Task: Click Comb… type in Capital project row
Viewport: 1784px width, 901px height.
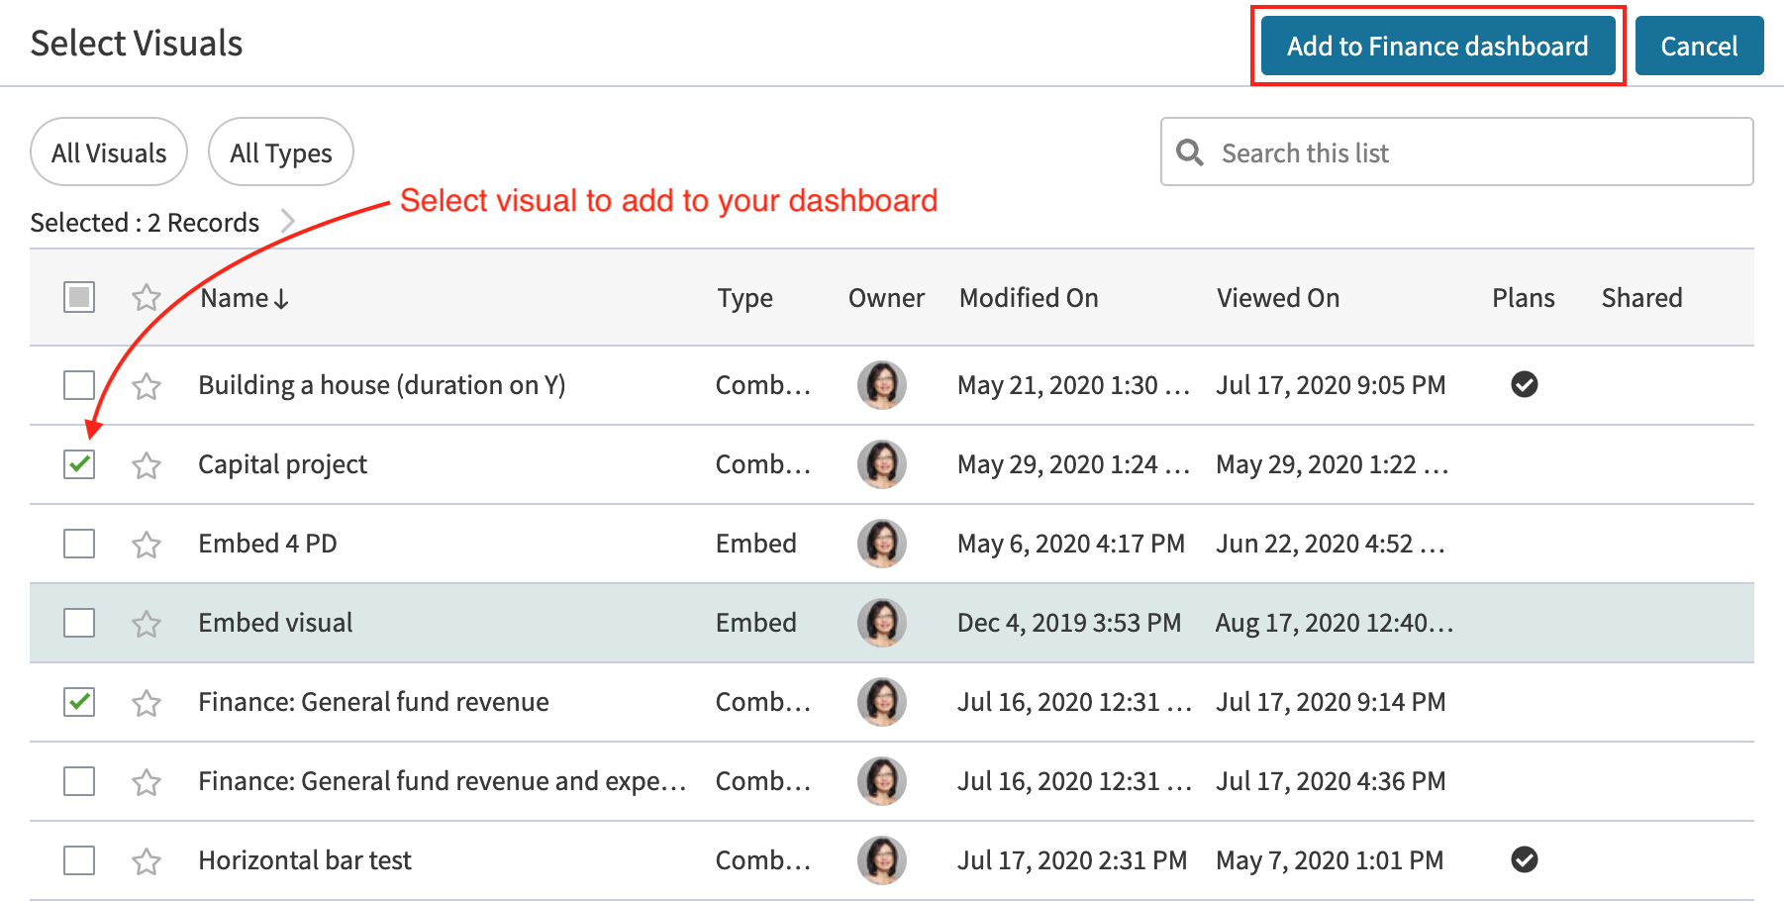Action: pos(763,464)
